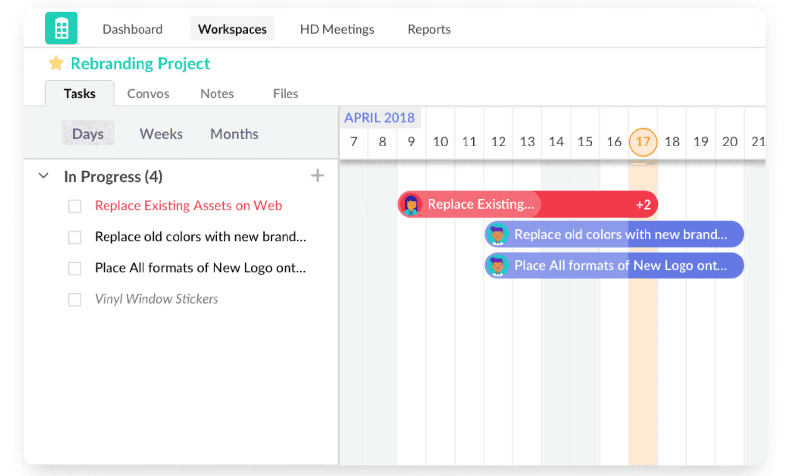This screenshot has height=476, width=789.
Task: Click avatar on red Replace Existing bar
Action: [x=411, y=204]
